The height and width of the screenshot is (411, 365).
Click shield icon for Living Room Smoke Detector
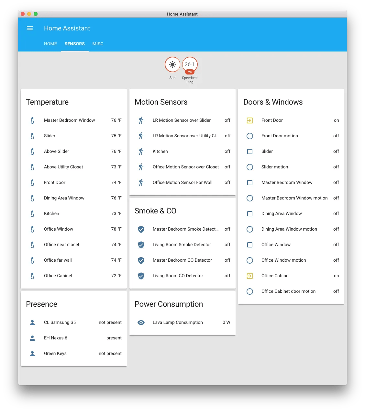pyautogui.click(x=141, y=245)
